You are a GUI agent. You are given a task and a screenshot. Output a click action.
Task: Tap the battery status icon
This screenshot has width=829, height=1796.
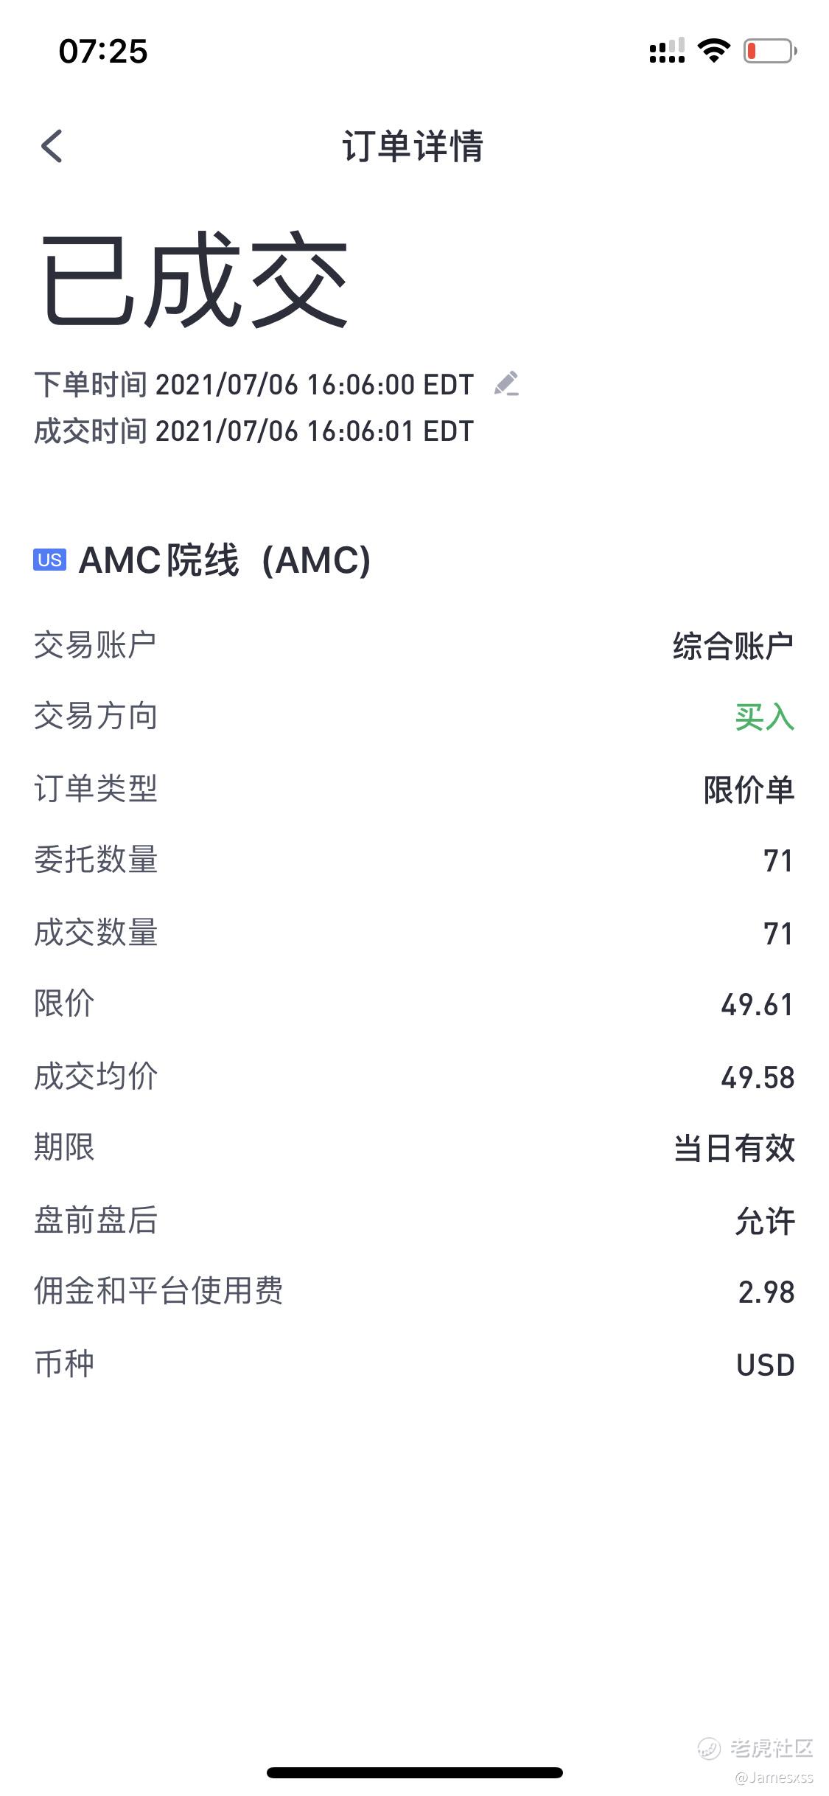point(770,51)
